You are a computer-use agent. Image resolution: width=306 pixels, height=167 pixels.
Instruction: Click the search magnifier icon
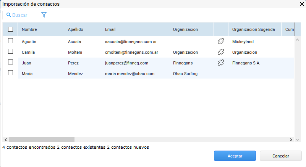[8, 15]
